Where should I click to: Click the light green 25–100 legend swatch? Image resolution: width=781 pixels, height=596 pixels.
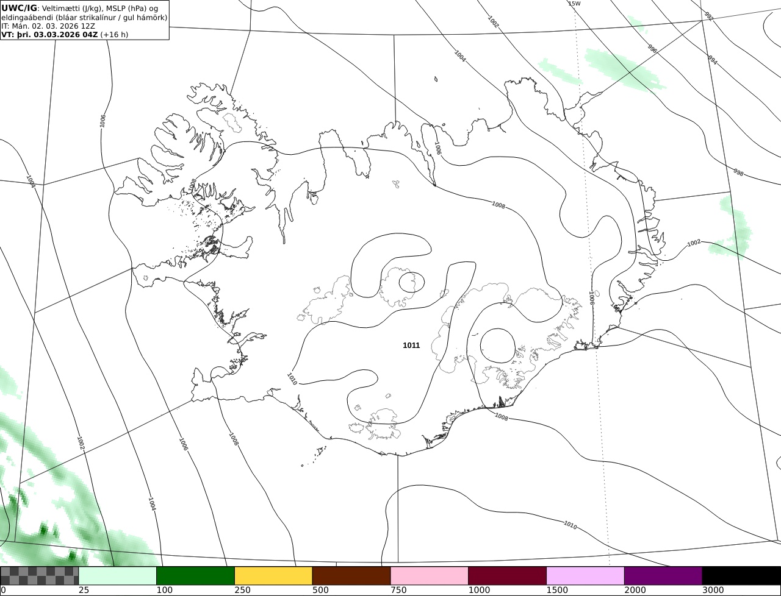(x=118, y=576)
